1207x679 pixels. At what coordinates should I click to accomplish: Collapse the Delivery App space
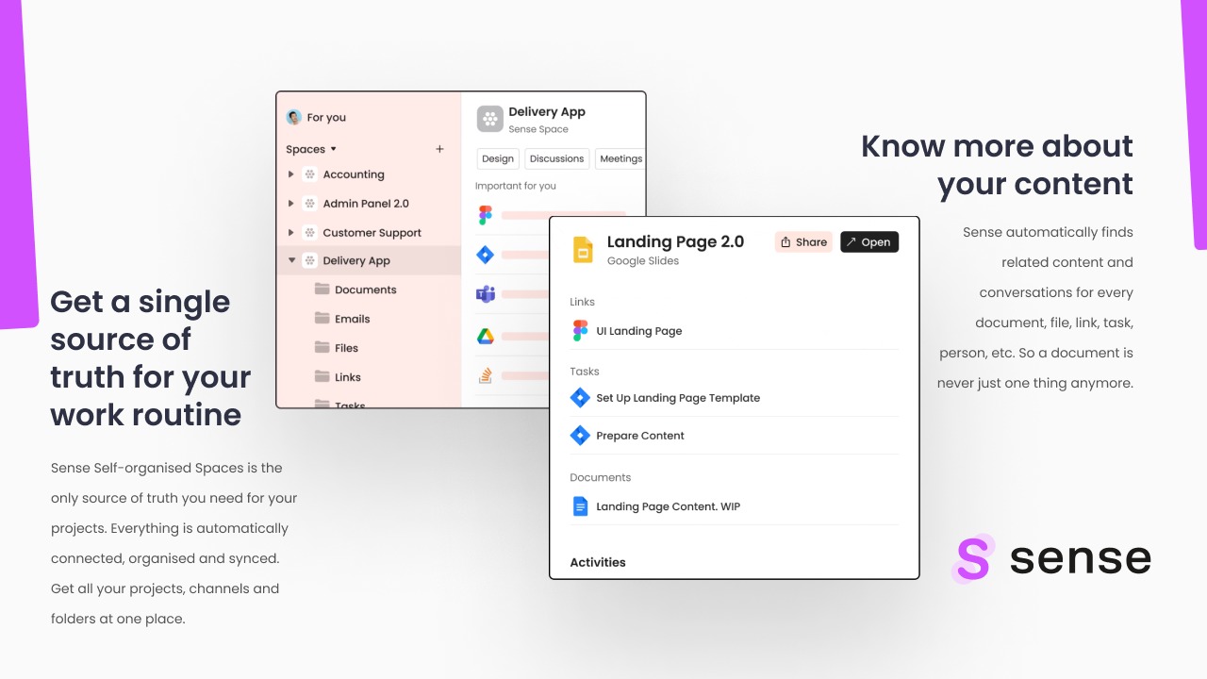291,260
